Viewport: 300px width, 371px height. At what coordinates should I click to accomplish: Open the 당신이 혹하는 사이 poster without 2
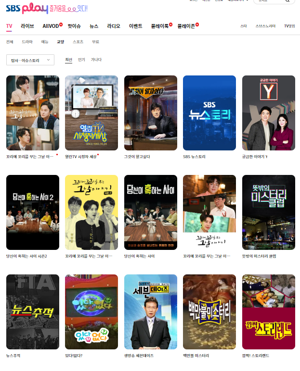coord(151,212)
